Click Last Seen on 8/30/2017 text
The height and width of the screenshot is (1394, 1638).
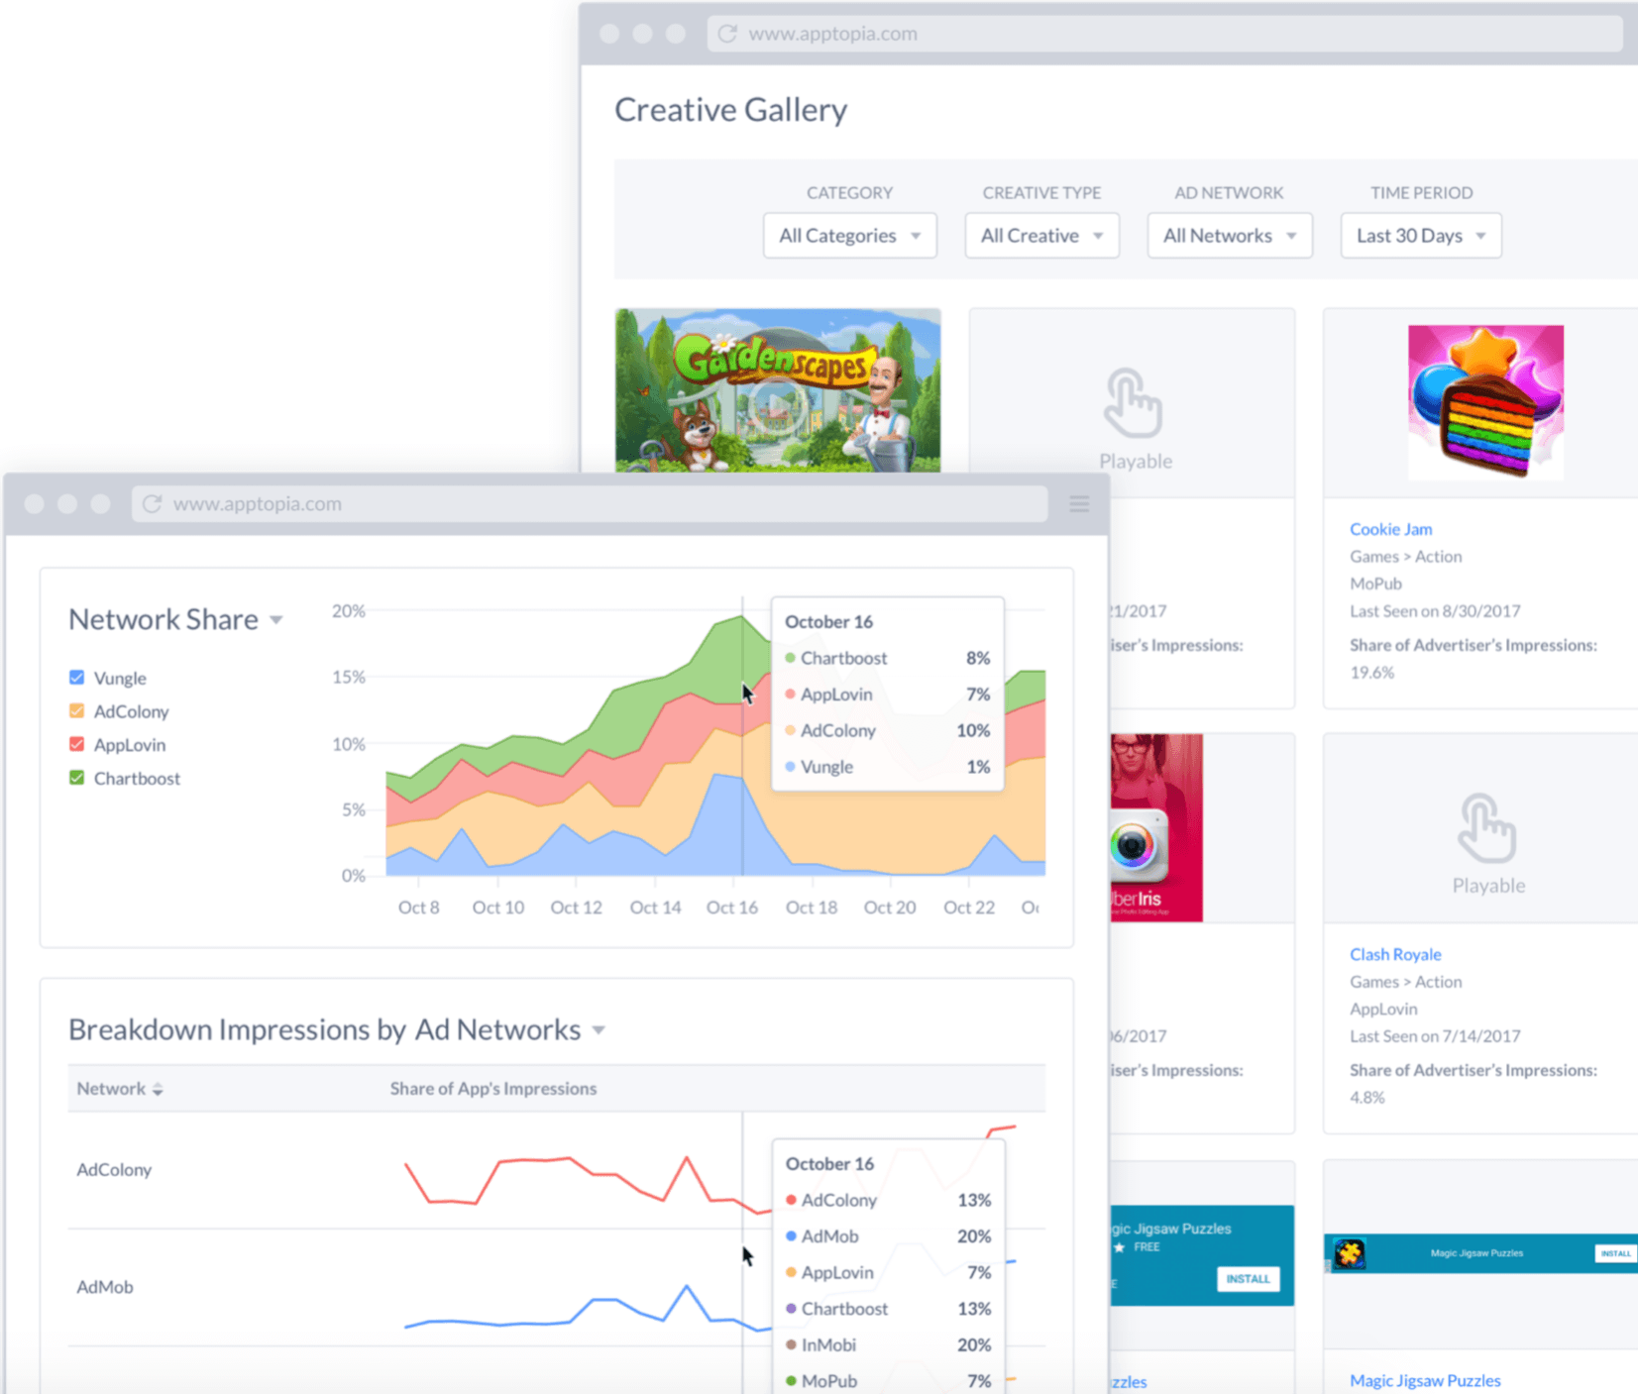(1435, 611)
